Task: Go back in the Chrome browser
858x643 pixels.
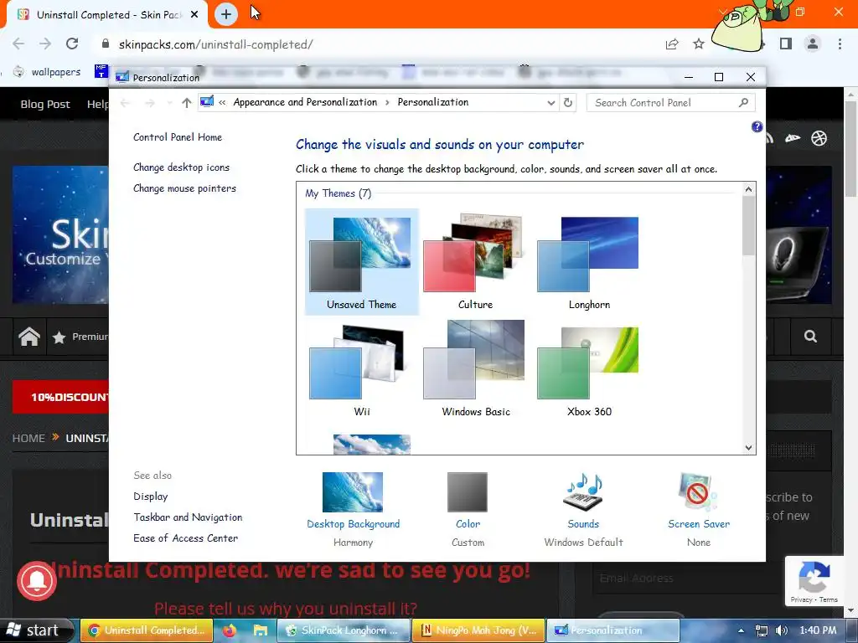Action: [18, 44]
